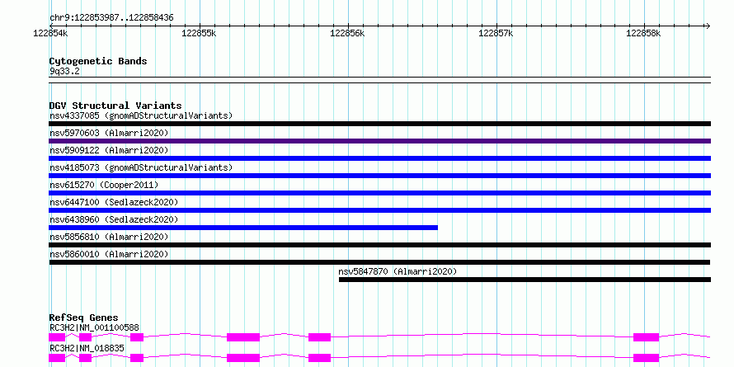
Task: Select the short blue nsv6438960 bar
Action: 243,228
